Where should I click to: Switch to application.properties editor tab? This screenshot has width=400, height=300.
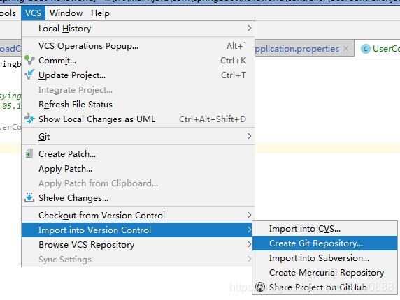[297, 48]
